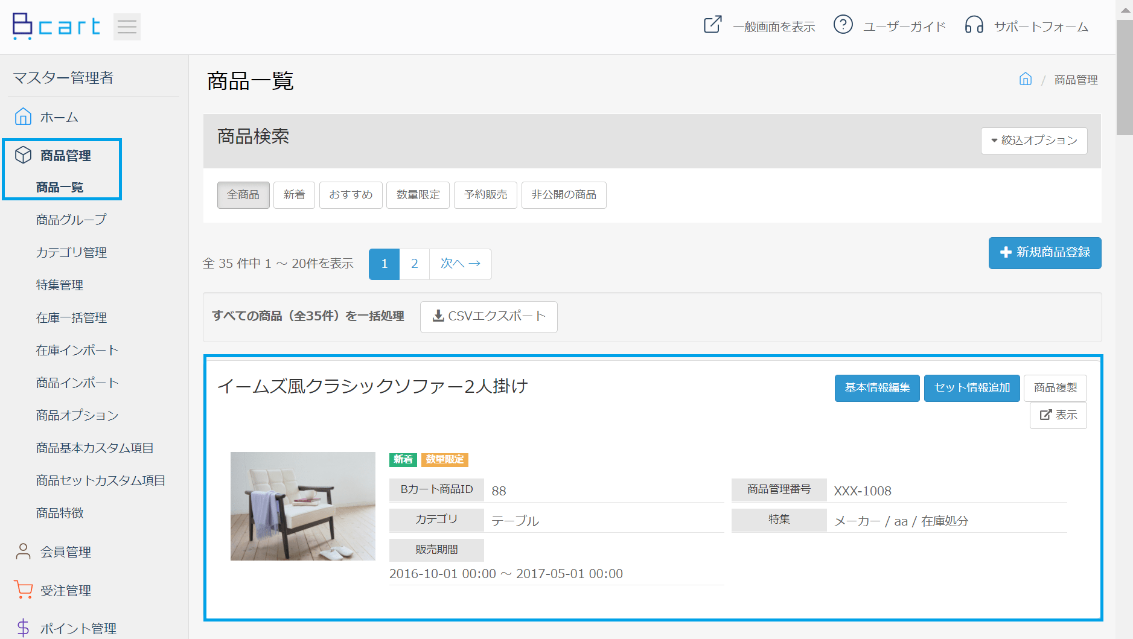Image resolution: width=1133 pixels, height=639 pixels.
Task: Click the 会員管理 person icon
Action: 23,551
